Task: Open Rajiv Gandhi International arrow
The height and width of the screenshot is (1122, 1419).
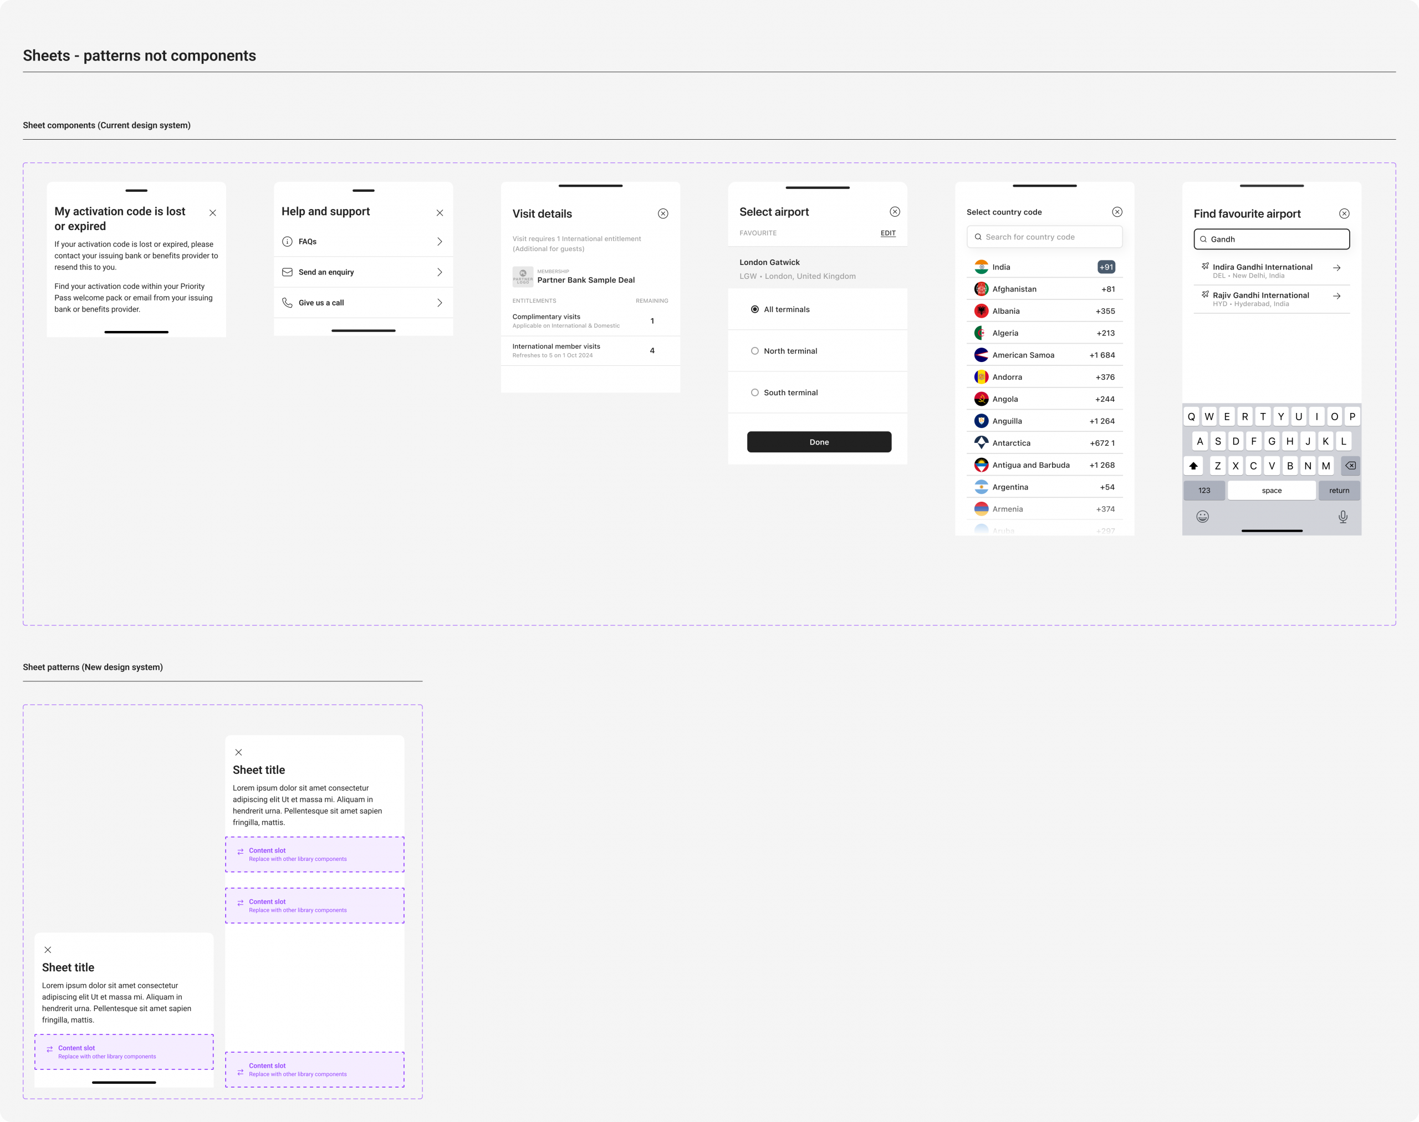Action: 1336,296
